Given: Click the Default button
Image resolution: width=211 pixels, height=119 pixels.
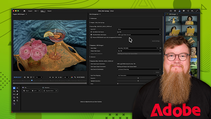Looking at the screenshot, I should click(157, 72).
